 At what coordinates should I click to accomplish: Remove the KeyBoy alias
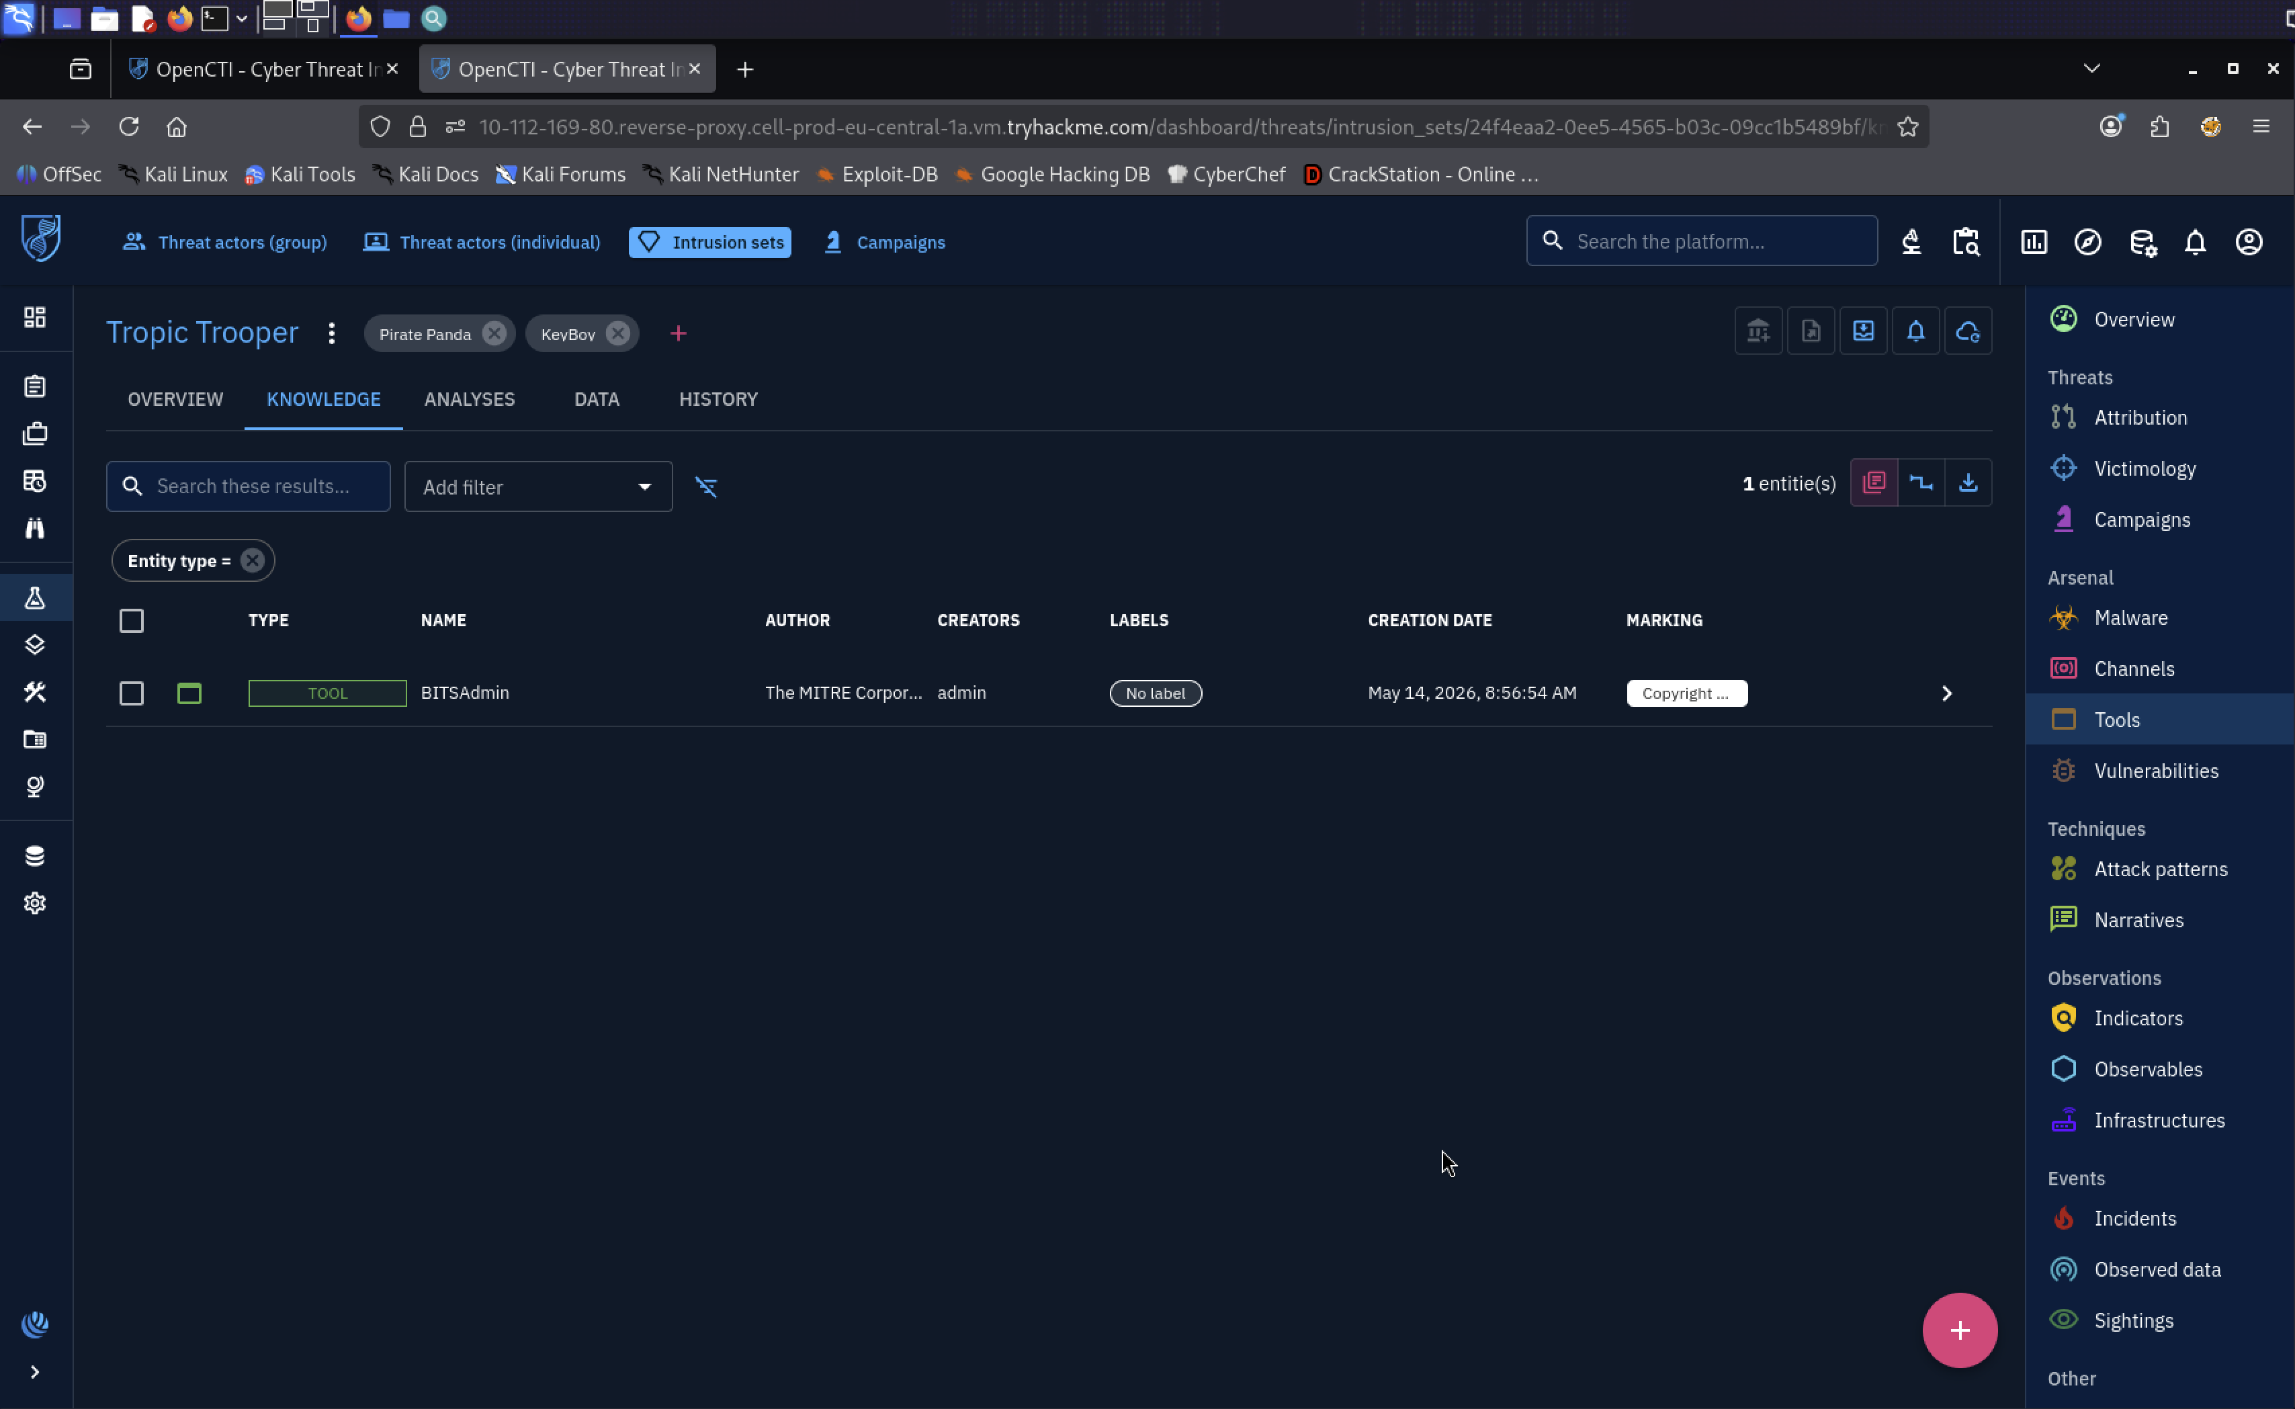[618, 334]
